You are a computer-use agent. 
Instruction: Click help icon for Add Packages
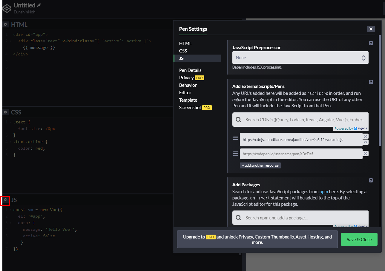(371, 180)
